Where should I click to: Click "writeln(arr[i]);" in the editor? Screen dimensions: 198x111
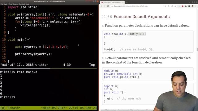point(35,25)
